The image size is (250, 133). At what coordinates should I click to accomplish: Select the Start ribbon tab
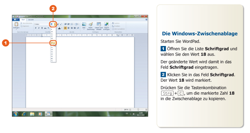[23, 20]
